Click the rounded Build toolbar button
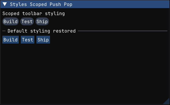This screenshot has width=170, height=105. pyautogui.click(x=10, y=22)
